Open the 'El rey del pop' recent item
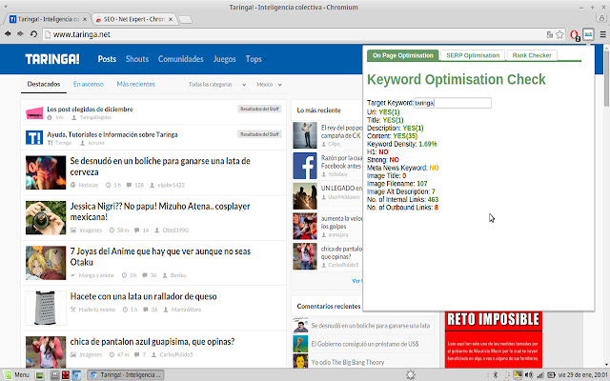The height and width of the screenshot is (381, 610). tap(341, 131)
